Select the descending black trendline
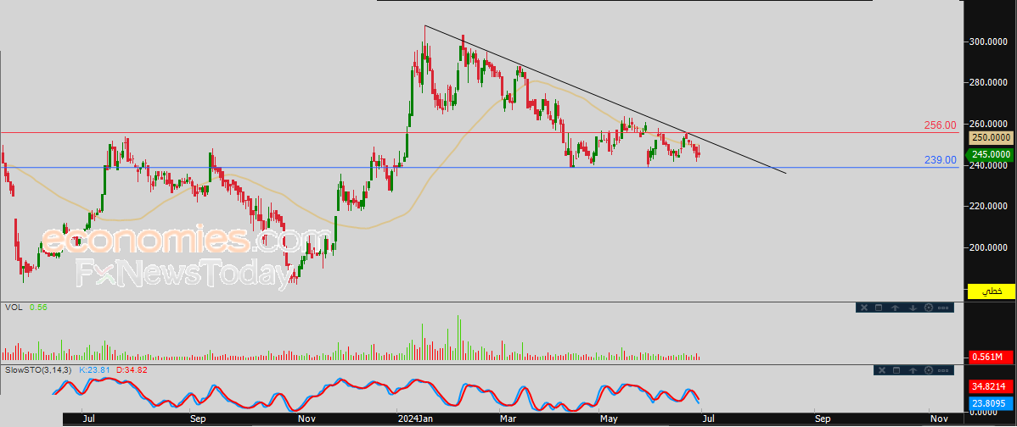 tap(604, 98)
